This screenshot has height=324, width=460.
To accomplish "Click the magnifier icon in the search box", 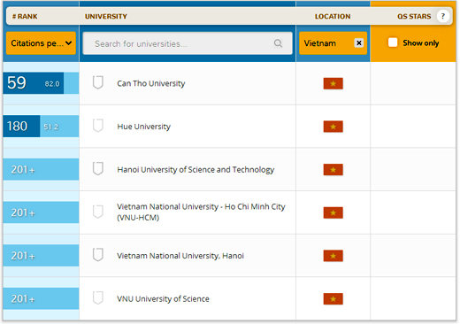I will point(278,43).
